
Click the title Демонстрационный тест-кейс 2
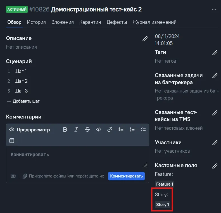tap(96, 10)
